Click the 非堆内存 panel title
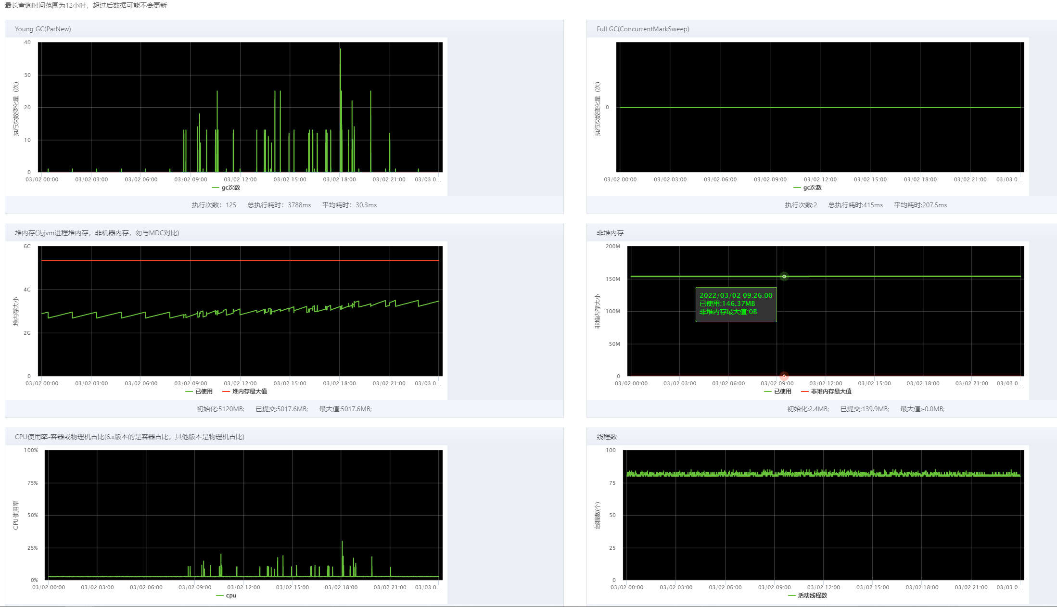The image size is (1057, 607). coord(610,233)
